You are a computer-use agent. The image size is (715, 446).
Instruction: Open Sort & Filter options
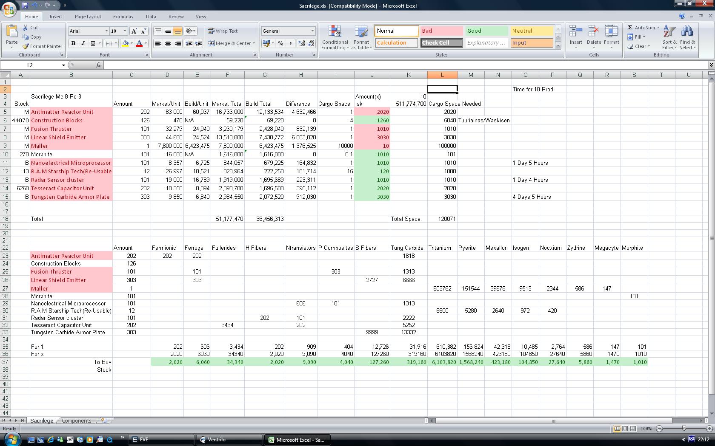[x=669, y=37]
